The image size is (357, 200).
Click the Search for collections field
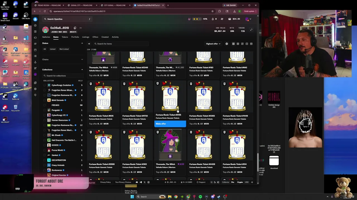pyautogui.click(x=62, y=76)
